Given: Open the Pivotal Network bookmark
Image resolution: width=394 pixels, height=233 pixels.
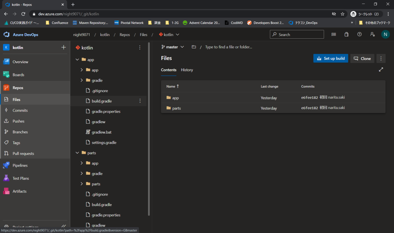Looking at the screenshot, I should 129,23.
